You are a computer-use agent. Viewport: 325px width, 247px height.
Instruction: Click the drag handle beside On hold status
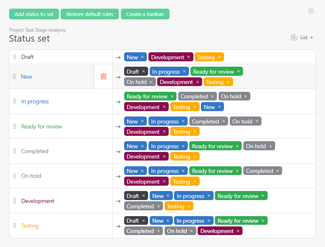click(15, 176)
